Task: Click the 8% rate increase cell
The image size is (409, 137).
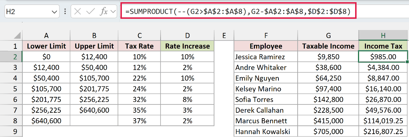Action: pyautogui.click(x=187, y=99)
